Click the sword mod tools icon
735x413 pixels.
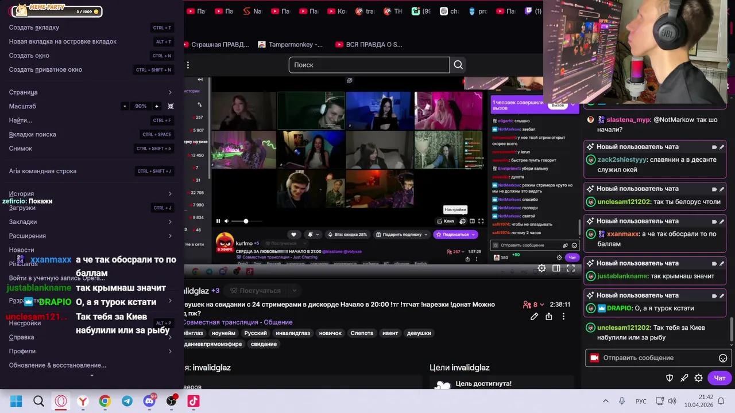click(x=684, y=378)
